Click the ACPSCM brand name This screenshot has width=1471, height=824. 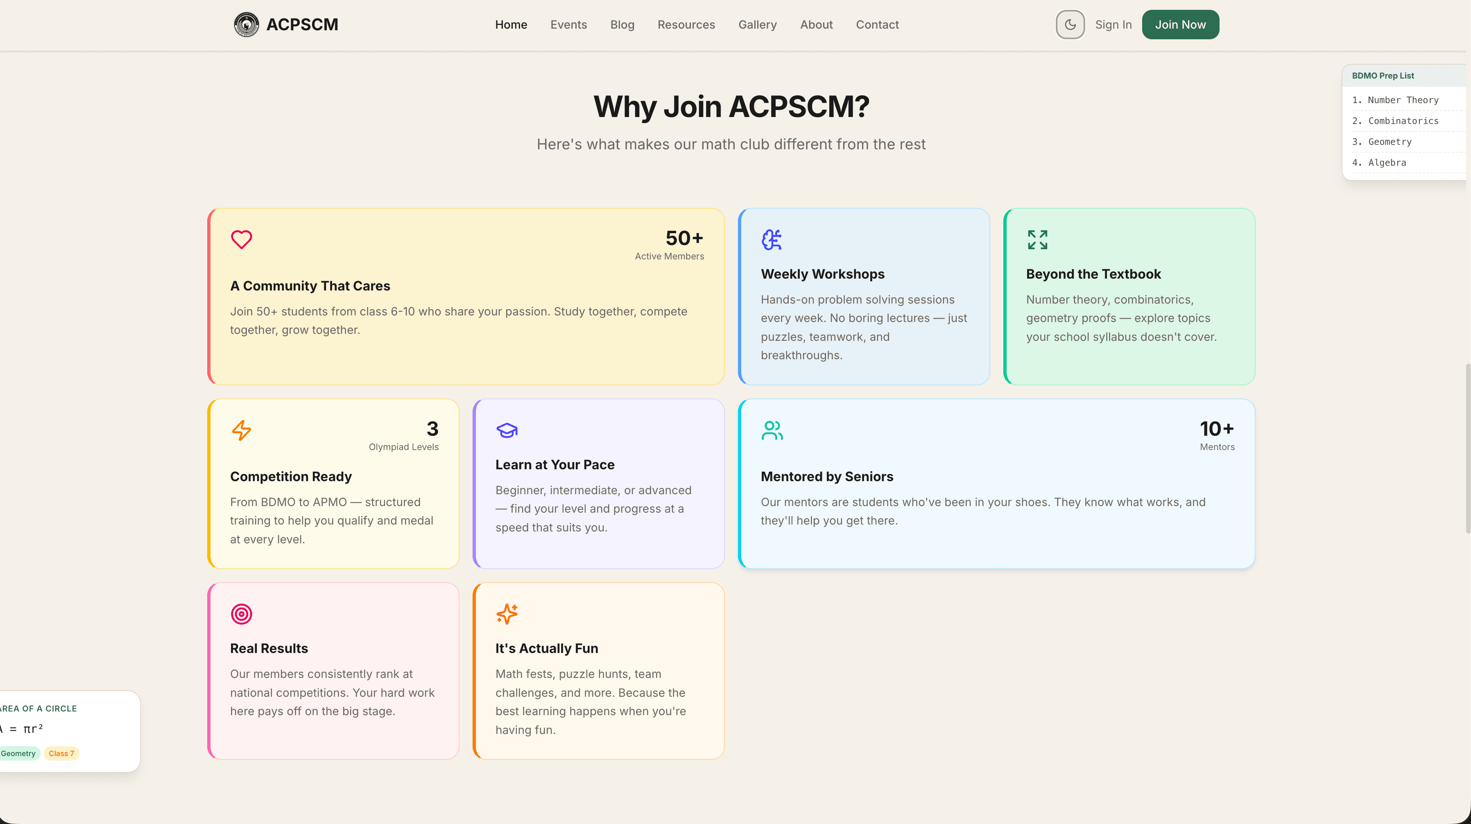coord(302,25)
